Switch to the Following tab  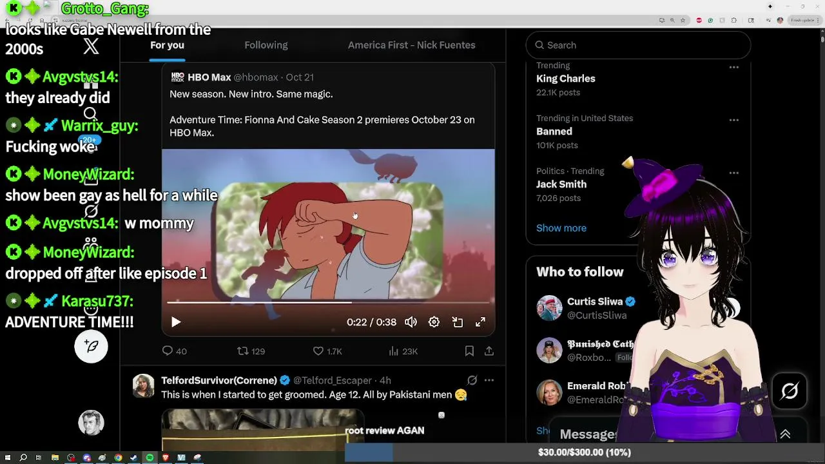pyautogui.click(x=266, y=45)
